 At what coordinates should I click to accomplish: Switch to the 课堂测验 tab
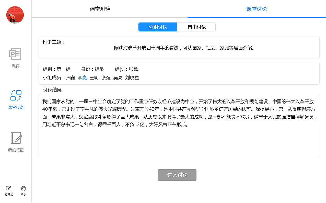[x=100, y=9]
